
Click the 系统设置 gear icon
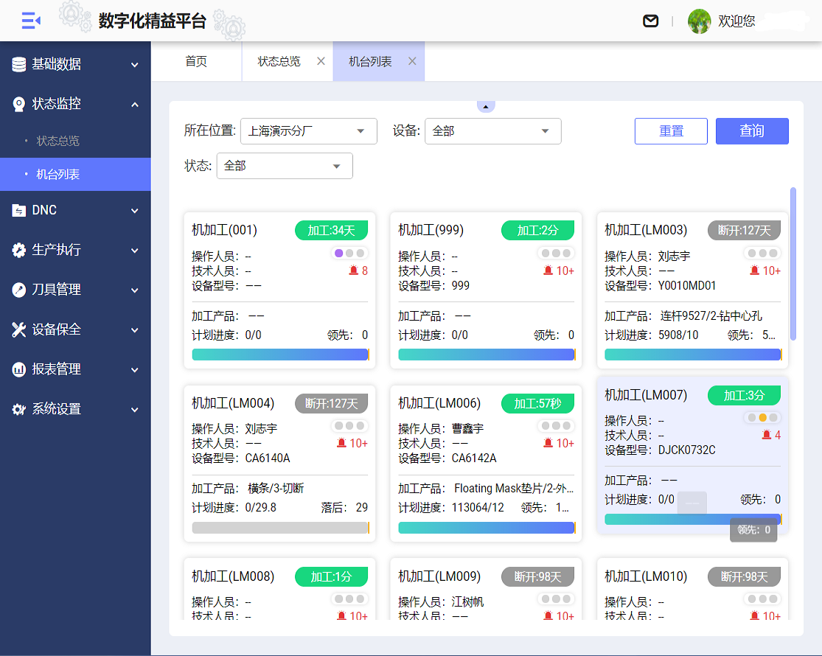point(19,409)
